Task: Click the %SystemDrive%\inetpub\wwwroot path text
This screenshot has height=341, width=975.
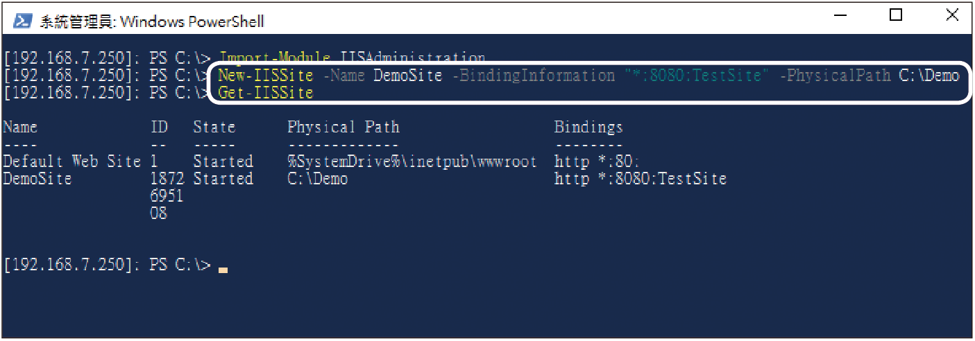Action: (412, 161)
